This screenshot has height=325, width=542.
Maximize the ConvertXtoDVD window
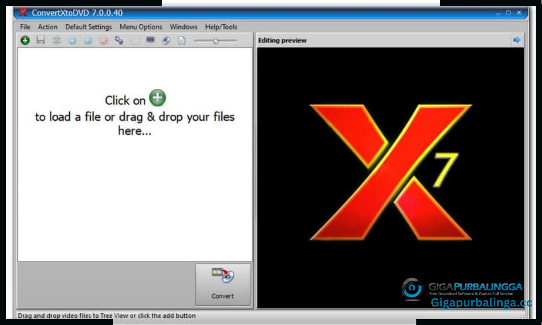pos(509,13)
